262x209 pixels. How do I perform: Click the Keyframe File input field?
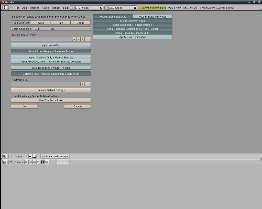coord(46,84)
